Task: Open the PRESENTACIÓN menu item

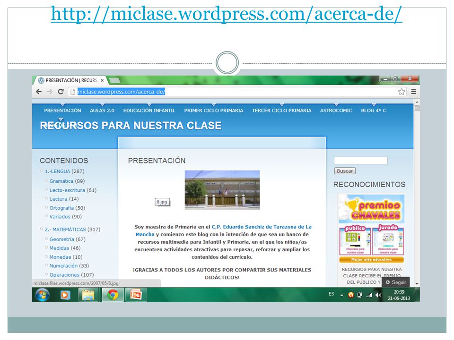Action: coord(62,110)
